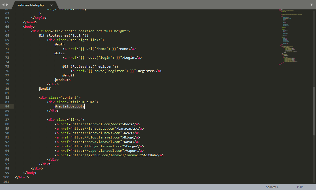Go to next tab with right arrow
Screen dimensions: 316x190
(7, 5)
